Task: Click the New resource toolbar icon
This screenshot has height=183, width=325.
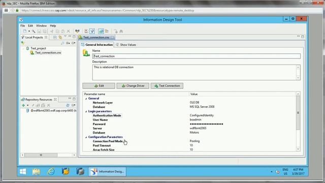Action: point(25,32)
